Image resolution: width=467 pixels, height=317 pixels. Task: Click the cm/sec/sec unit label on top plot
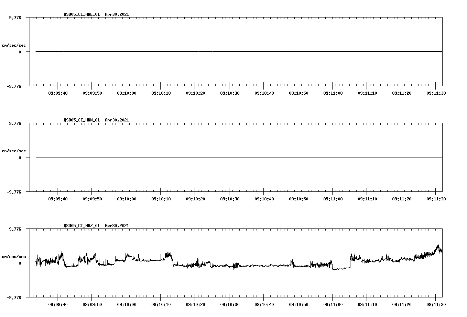(14, 45)
